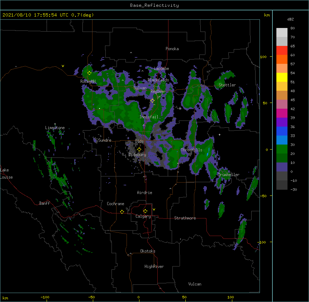309x302 pixels.
Task: Pick the orange 60-57 dBZ legend color
Action: pyautogui.click(x=282, y=59)
